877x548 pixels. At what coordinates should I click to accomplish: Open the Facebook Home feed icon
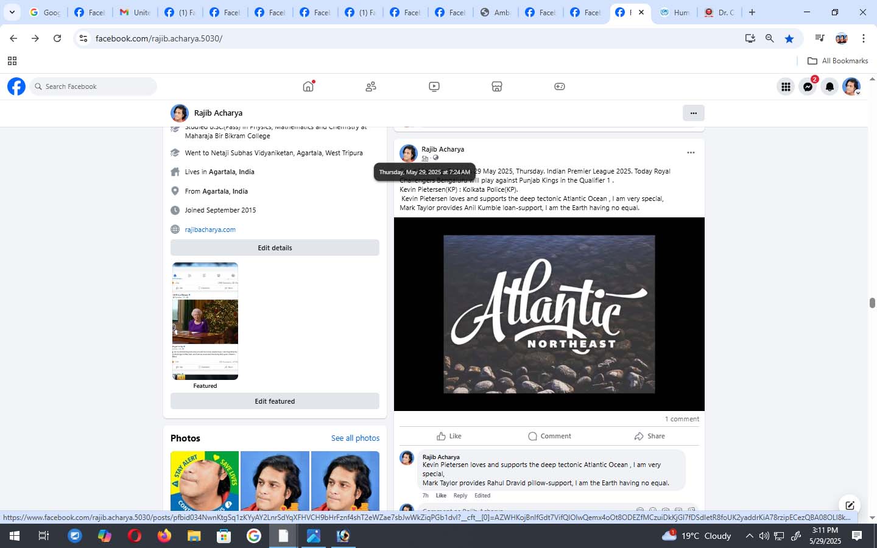point(308,86)
